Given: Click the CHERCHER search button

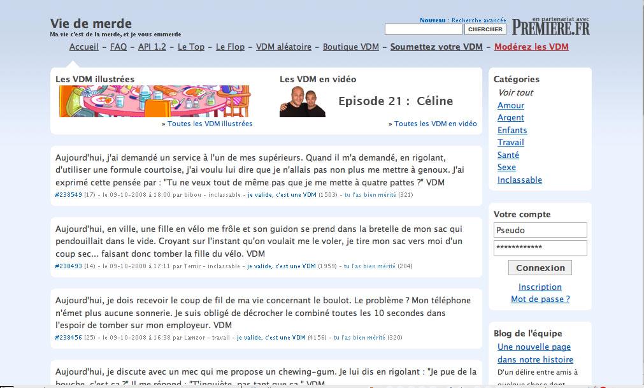Looking at the screenshot, I should point(485,29).
